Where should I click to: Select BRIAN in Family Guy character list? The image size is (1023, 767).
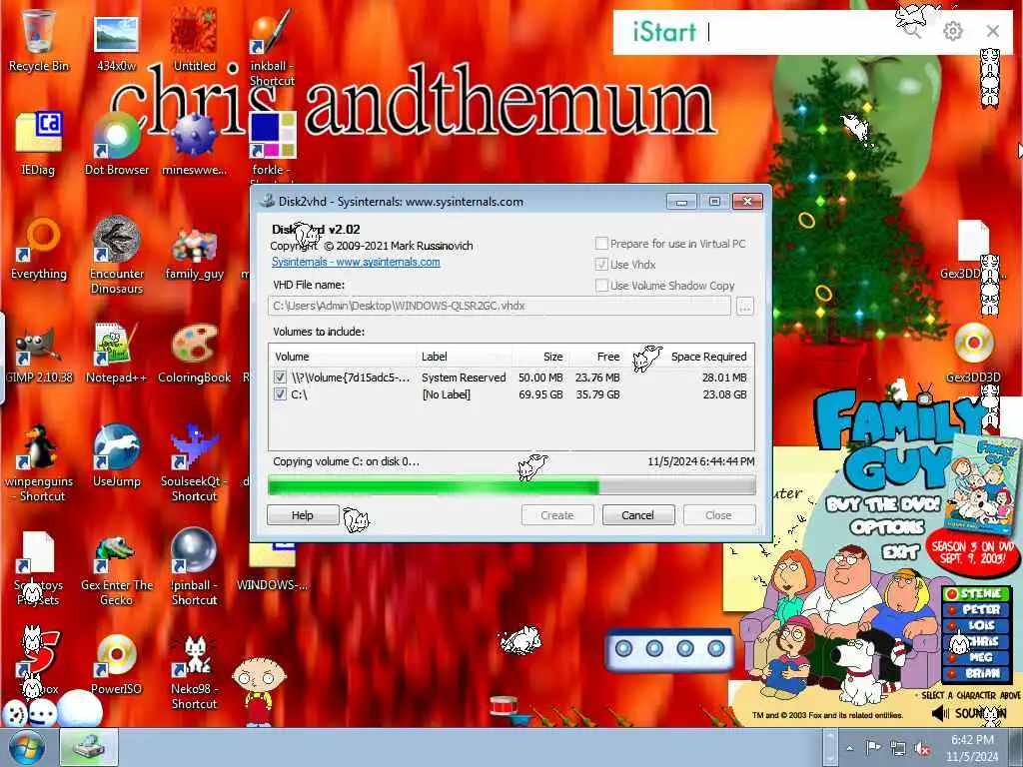977,673
